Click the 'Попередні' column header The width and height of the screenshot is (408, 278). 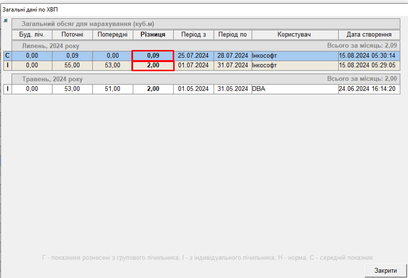[x=113, y=35]
